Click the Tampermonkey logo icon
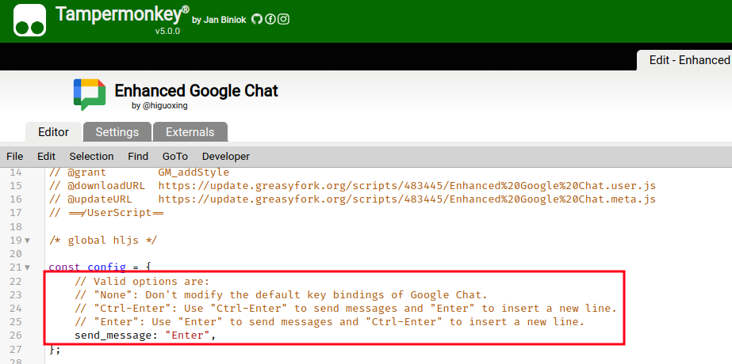Screen dimensions: 732x364 point(30,21)
